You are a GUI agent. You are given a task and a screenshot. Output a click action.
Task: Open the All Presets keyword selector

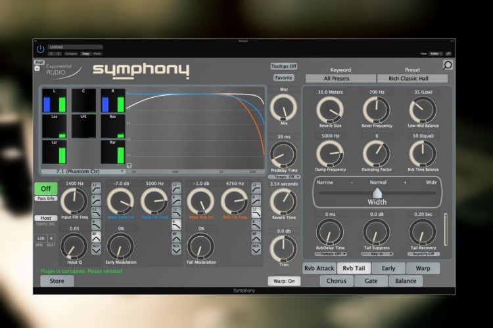point(340,79)
